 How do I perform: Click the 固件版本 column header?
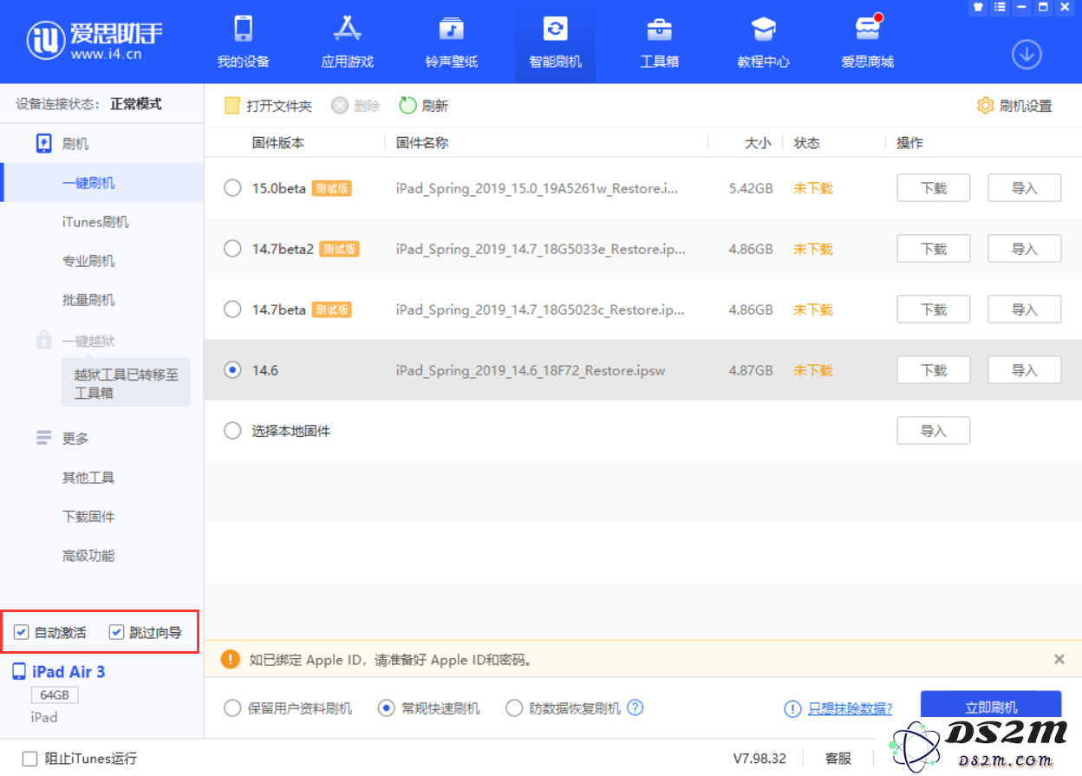pos(278,143)
